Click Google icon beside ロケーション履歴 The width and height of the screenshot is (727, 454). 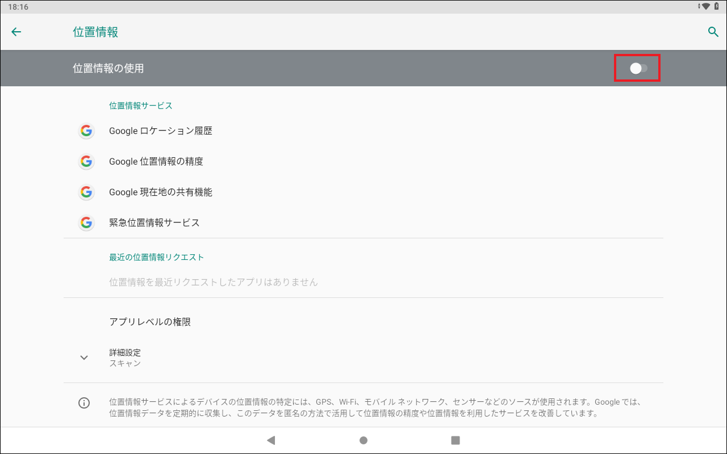pos(86,131)
